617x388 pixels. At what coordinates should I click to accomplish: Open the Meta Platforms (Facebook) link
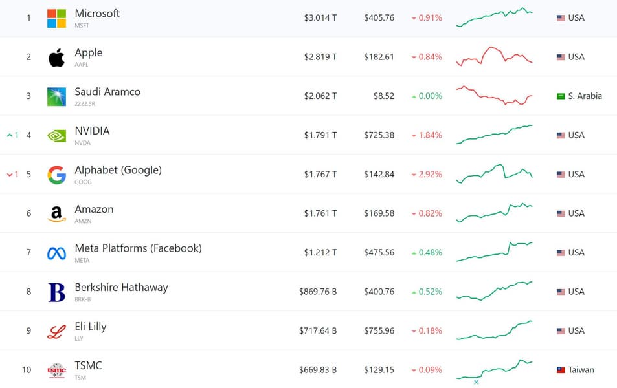138,248
